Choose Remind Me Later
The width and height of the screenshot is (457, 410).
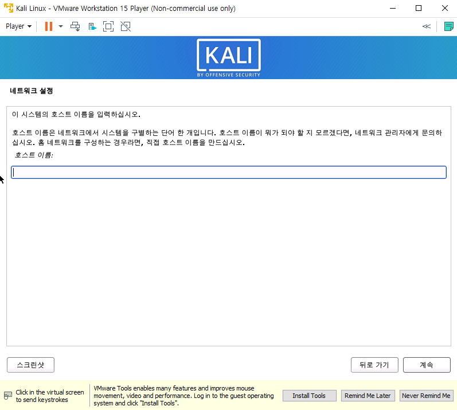[368, 396]
